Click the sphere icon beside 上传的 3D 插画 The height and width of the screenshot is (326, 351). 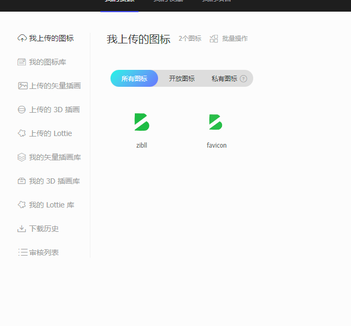click(22, 110)
